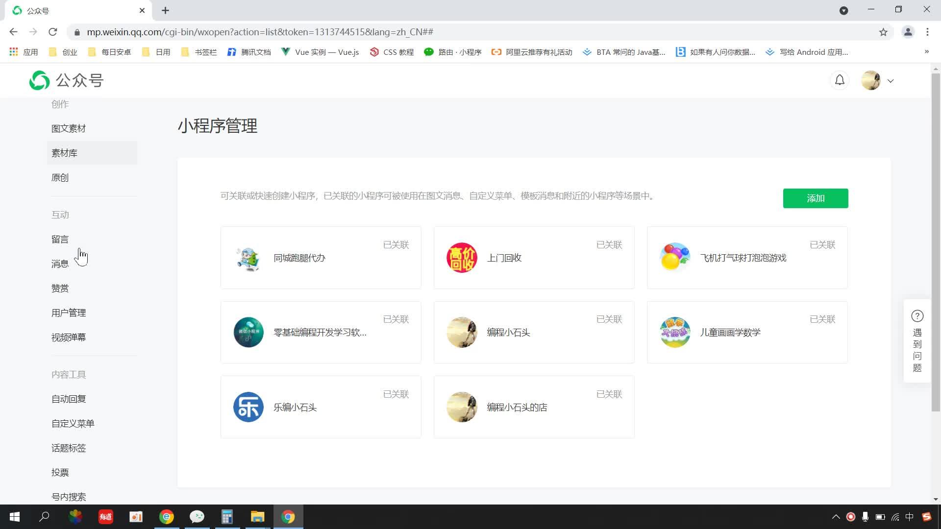Open the Chrome profile icon
The image size is (941, 529).
(908, 32)
